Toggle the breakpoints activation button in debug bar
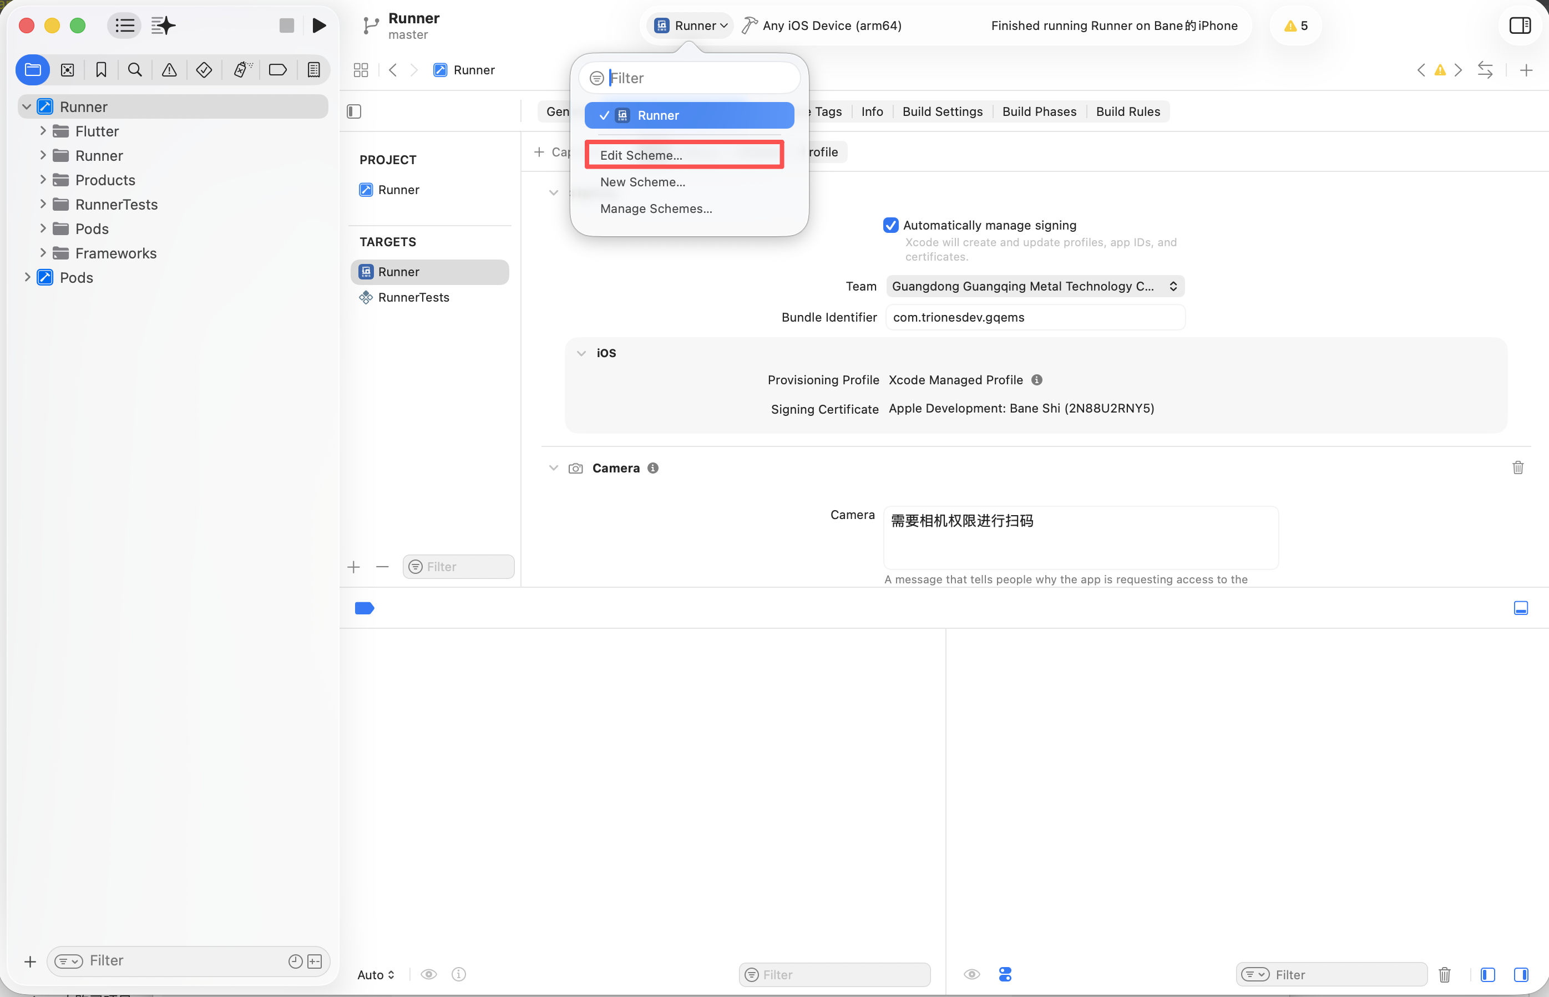 pos(365,608)
